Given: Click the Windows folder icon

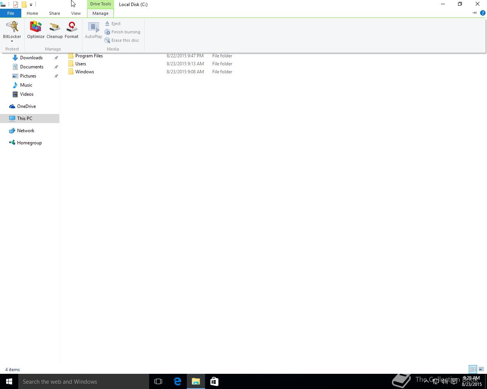Looking at the screenshot, I should point(71,72).
